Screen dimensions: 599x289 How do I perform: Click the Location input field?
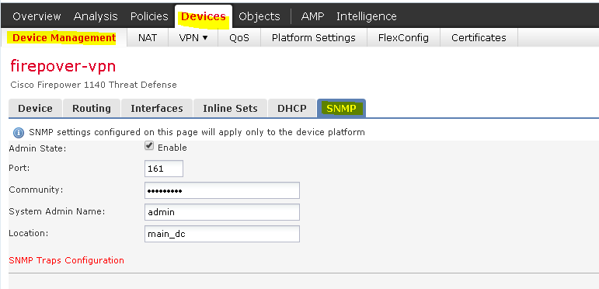tap(222, 234)
